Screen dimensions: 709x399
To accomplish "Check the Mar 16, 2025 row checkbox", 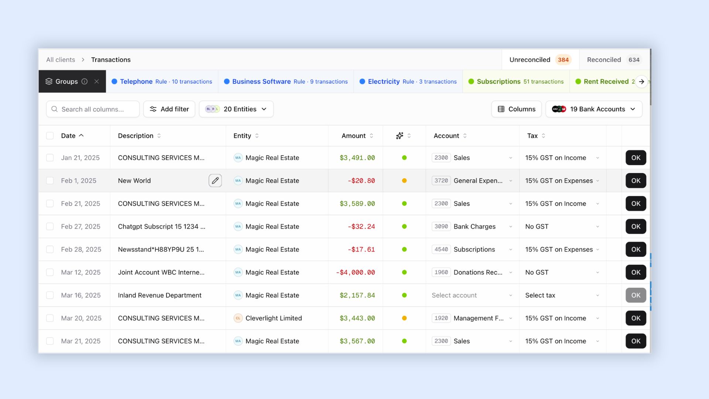I will [50, 295].
